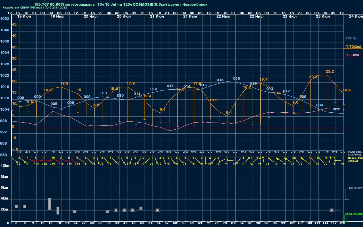The image size is (363, 227).
Task: Click forecast hour 90 on bottom axis
Action: (x=258, y=223)
